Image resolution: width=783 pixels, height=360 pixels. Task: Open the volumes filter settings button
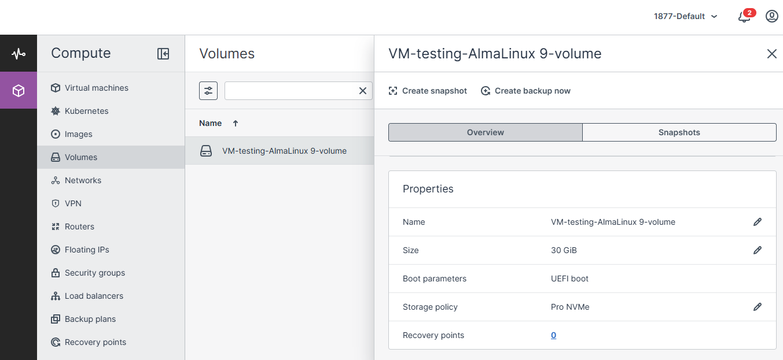point(208,91)
